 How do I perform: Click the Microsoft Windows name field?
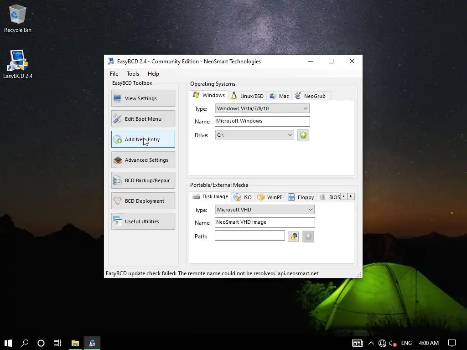(x=262, y=121)
